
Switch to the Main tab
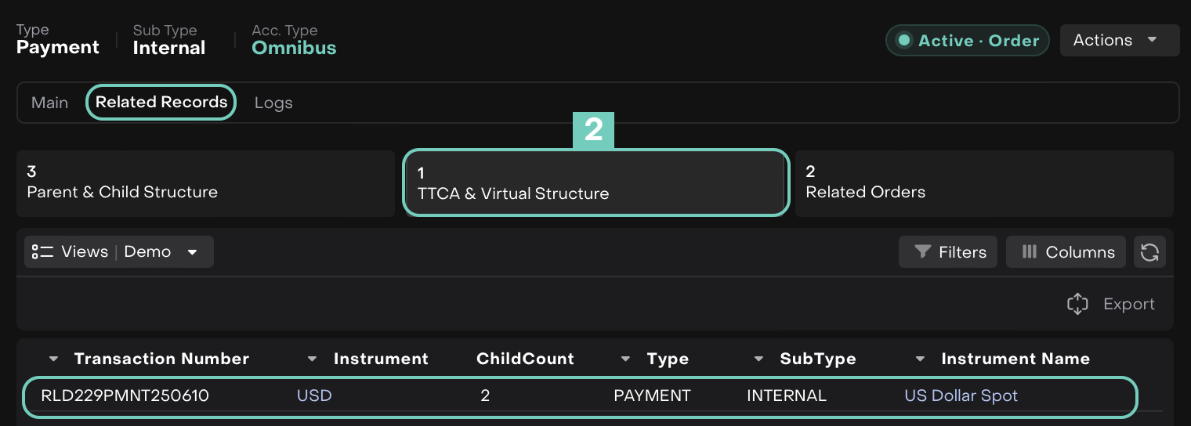click(49, 103)
